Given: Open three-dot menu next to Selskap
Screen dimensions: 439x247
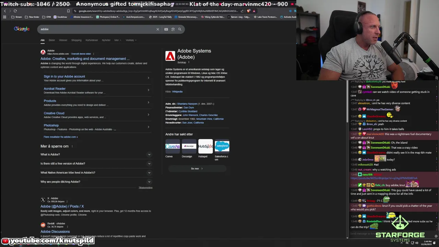Looking at the screenshot, I should point(189,62).
